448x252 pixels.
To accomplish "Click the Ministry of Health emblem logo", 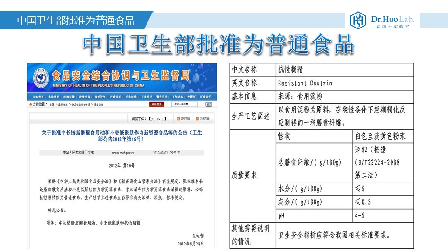I will point(41,78).
